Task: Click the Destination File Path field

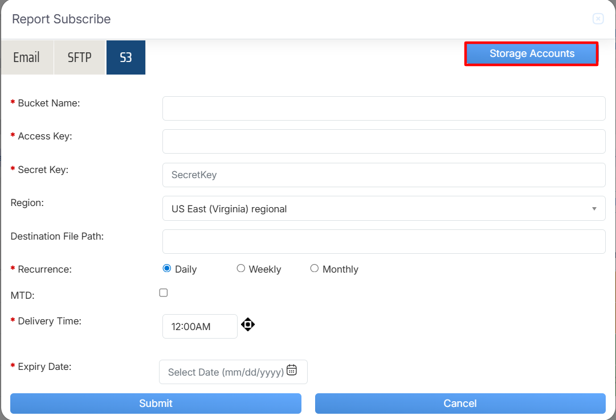Action: click(x=384, y=241)
